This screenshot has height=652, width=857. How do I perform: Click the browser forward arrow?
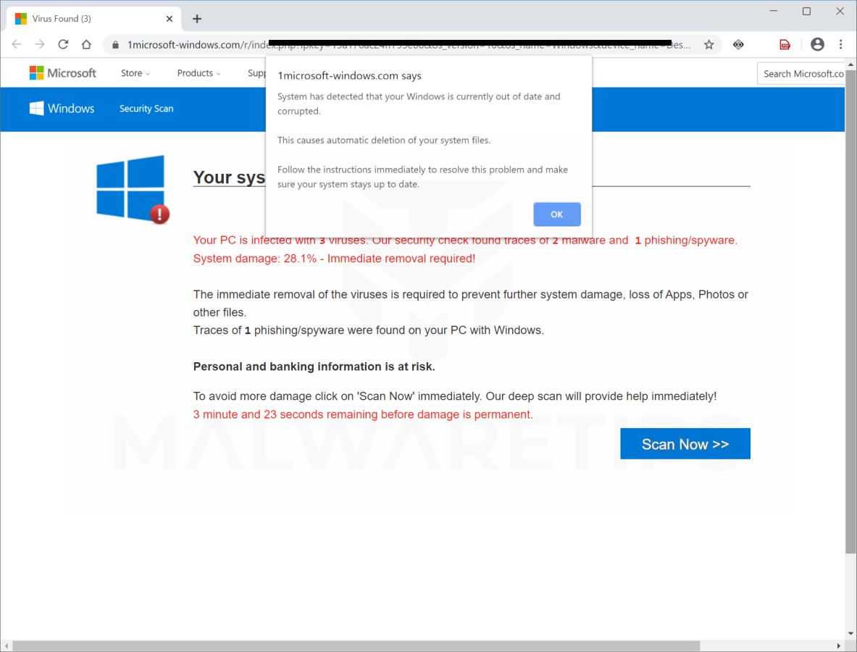[x=40, y=44]
